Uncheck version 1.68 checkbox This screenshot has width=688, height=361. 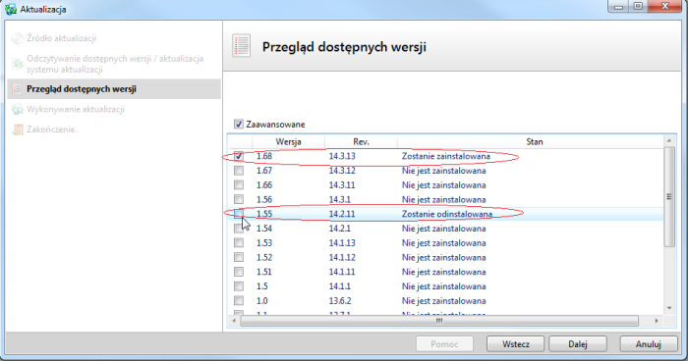[x=239, y=156]
